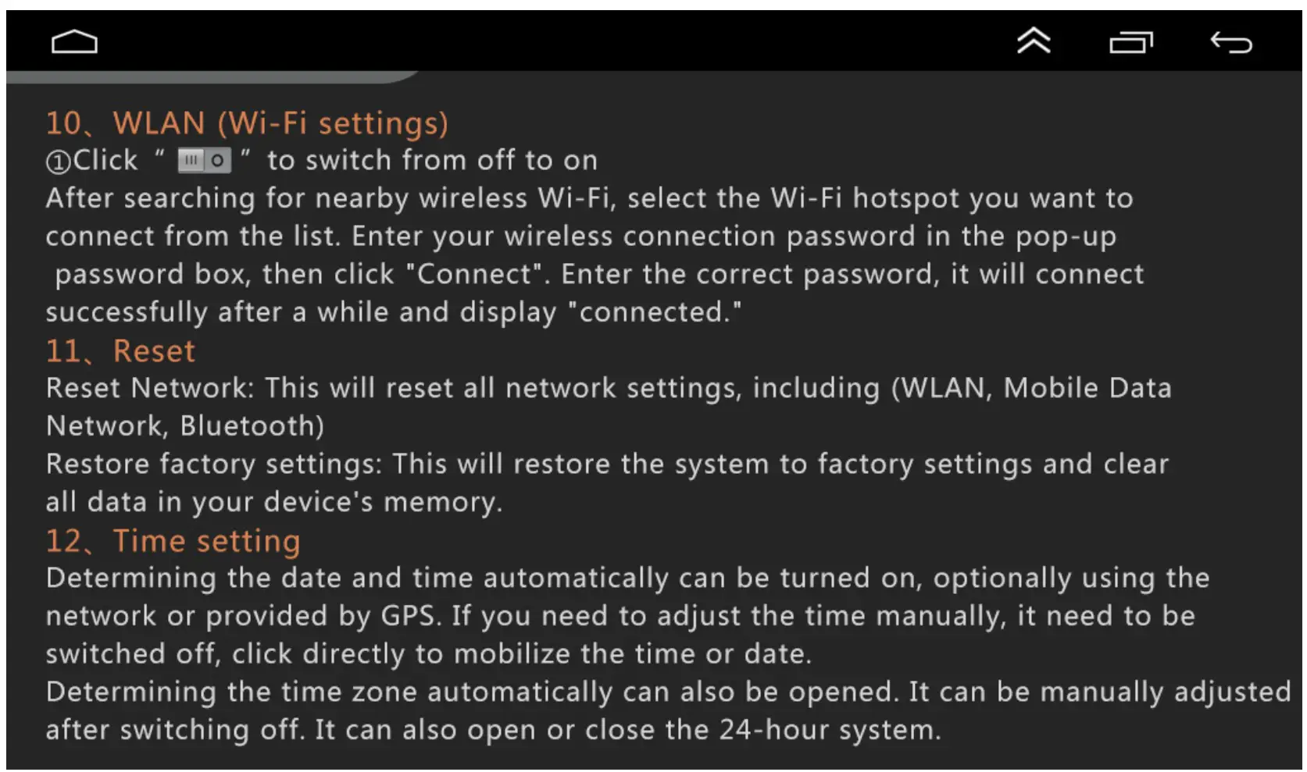
Task: Select the house-shaped icon on the left
Action: coord(73,41)
